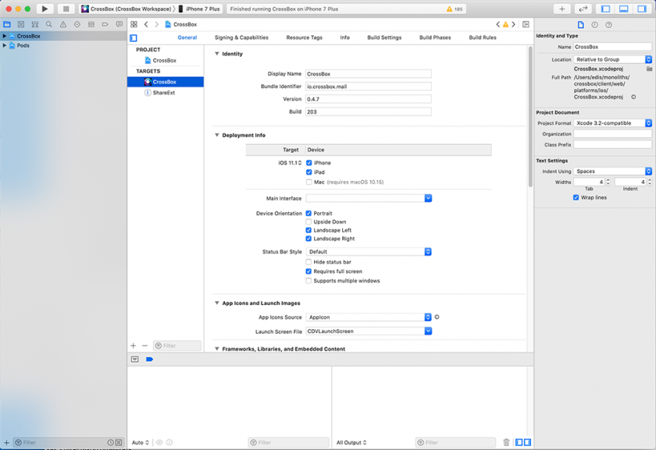Hide the targets list sidebar

click(x=134, y=38)
